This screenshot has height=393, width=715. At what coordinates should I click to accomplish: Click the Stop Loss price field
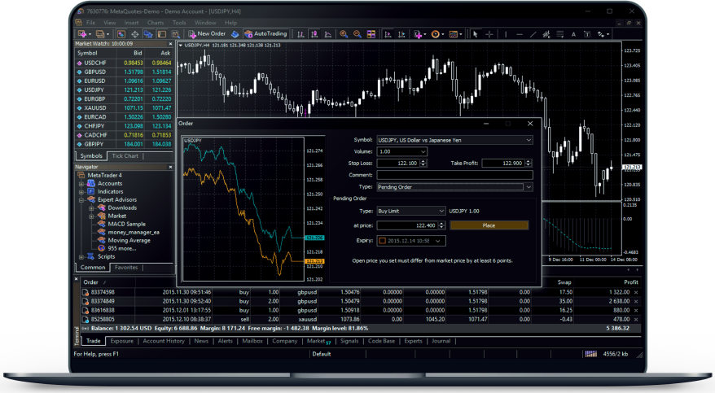(398, 164)
